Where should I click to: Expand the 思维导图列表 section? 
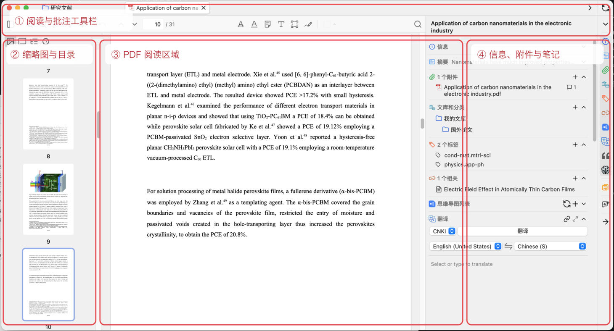[584, 204]
